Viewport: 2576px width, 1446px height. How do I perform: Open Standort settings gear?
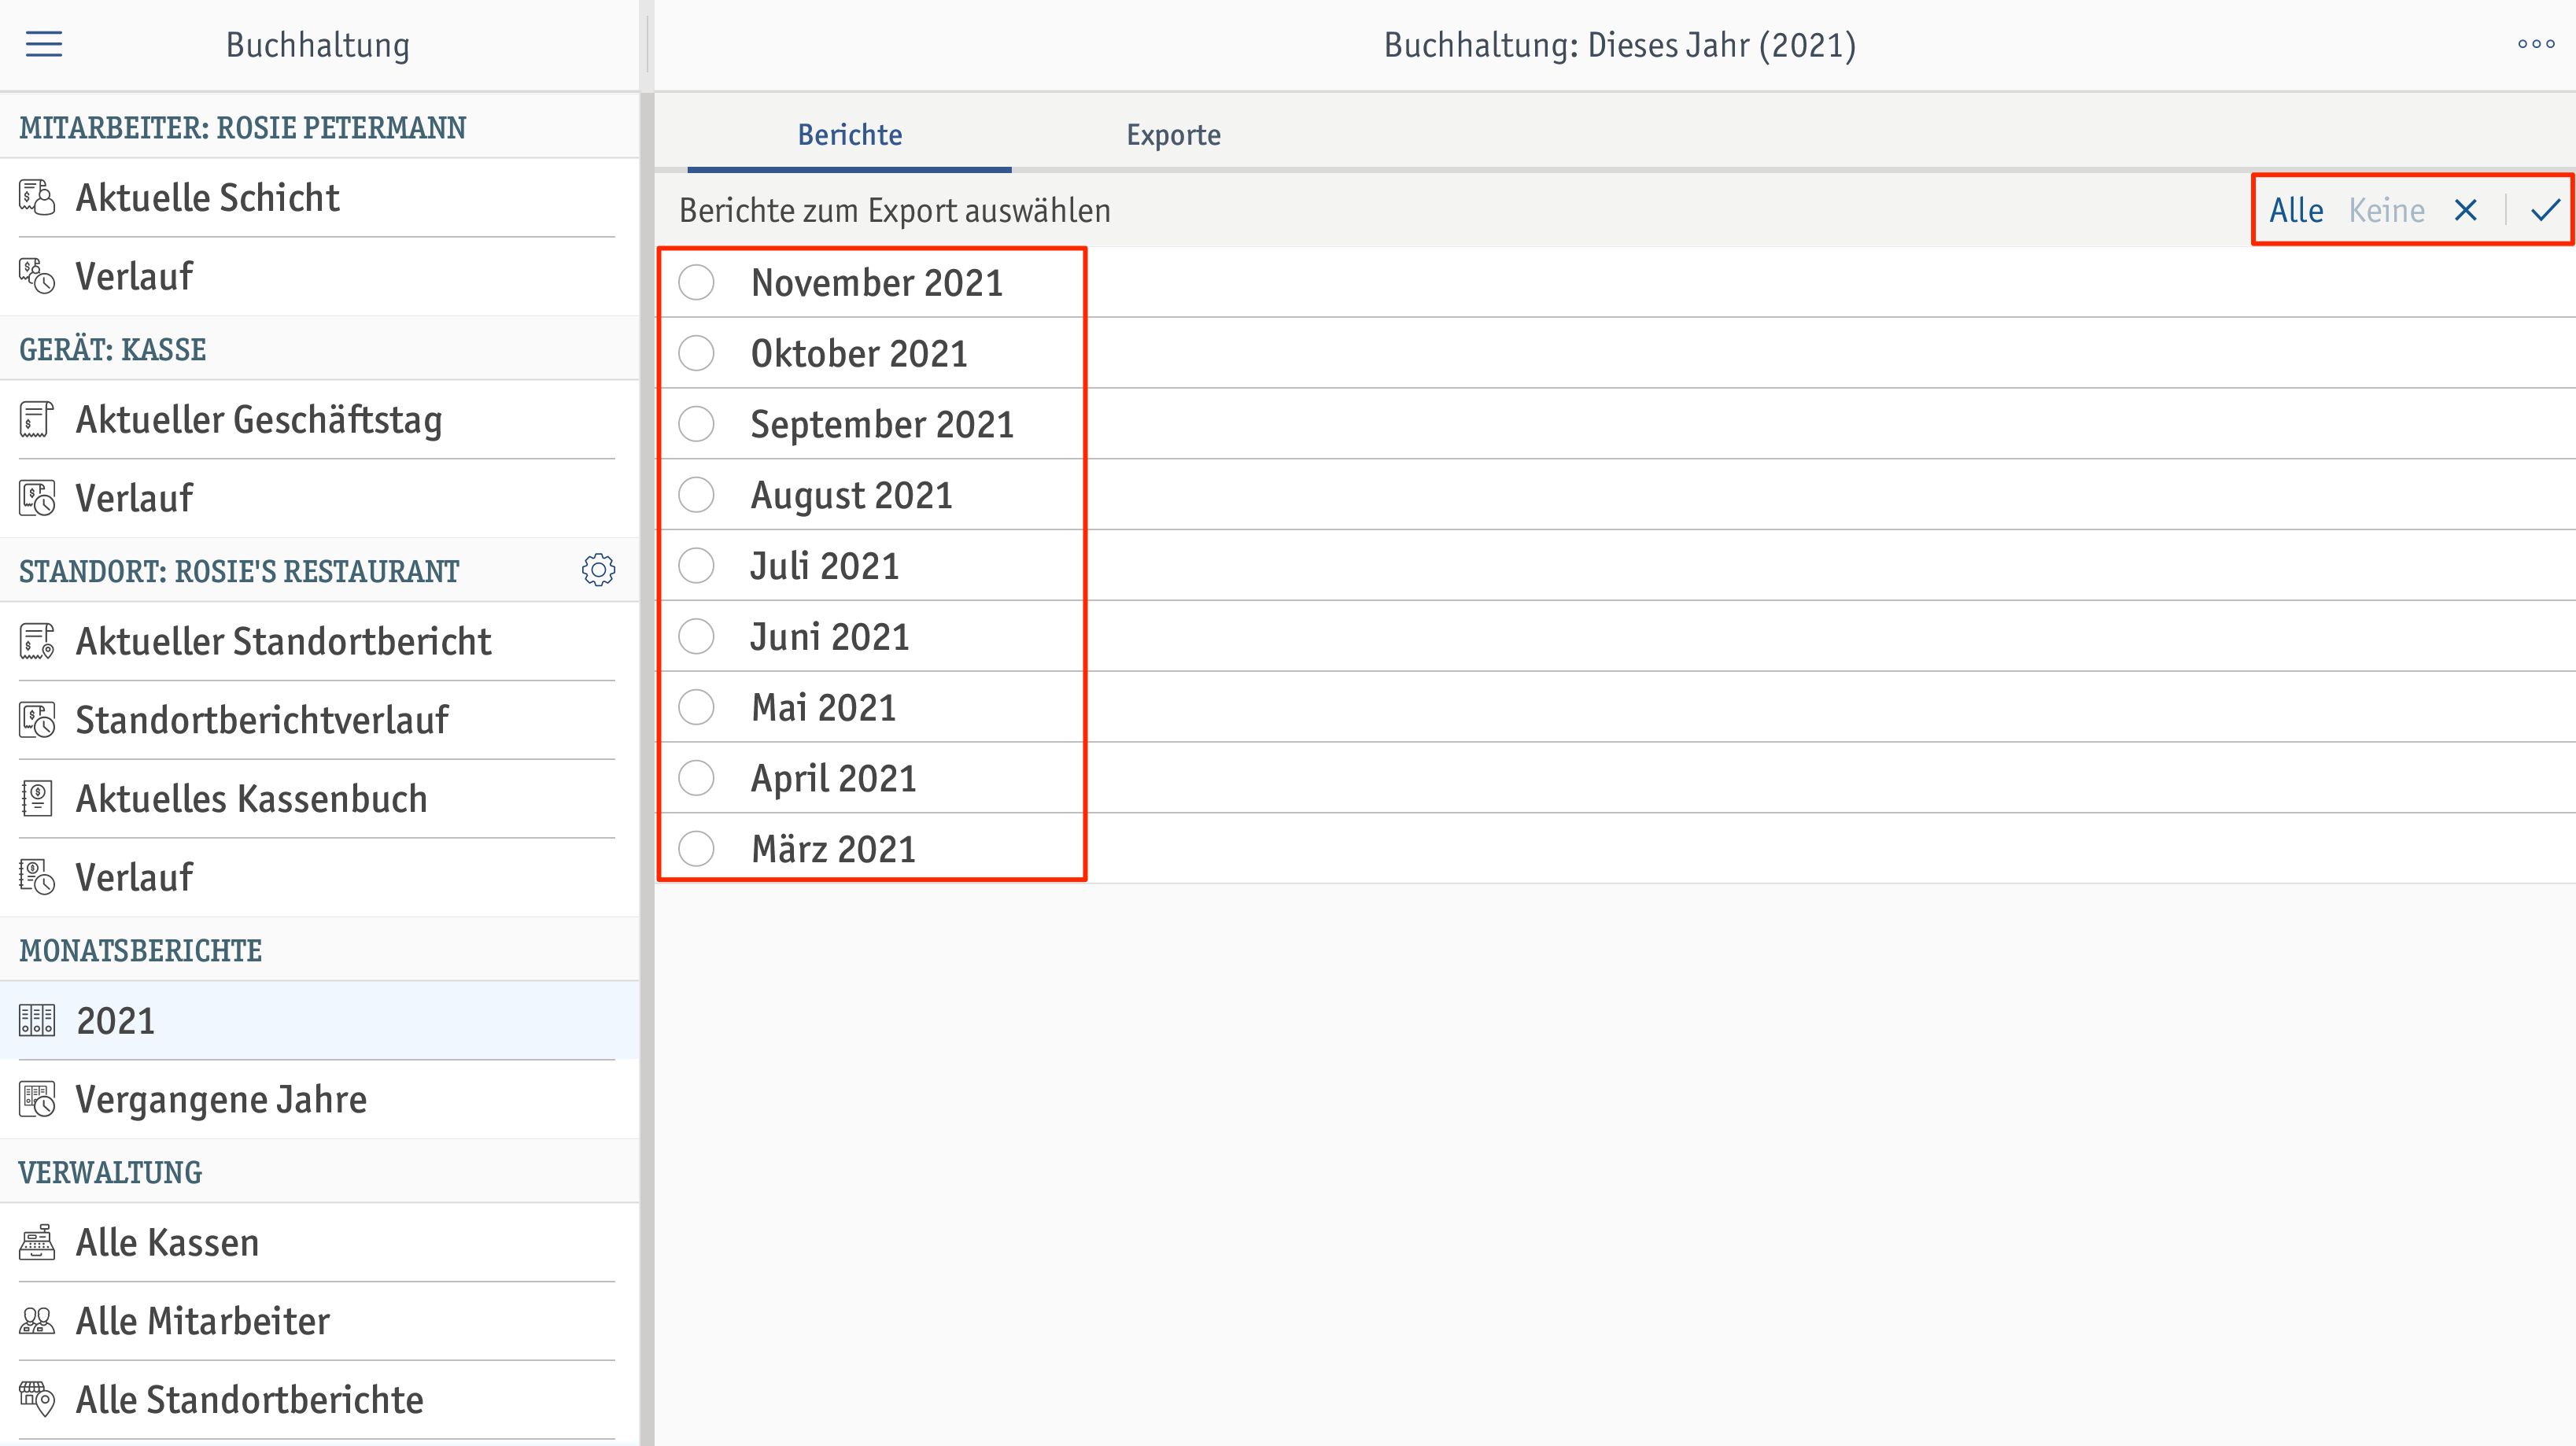598,570
